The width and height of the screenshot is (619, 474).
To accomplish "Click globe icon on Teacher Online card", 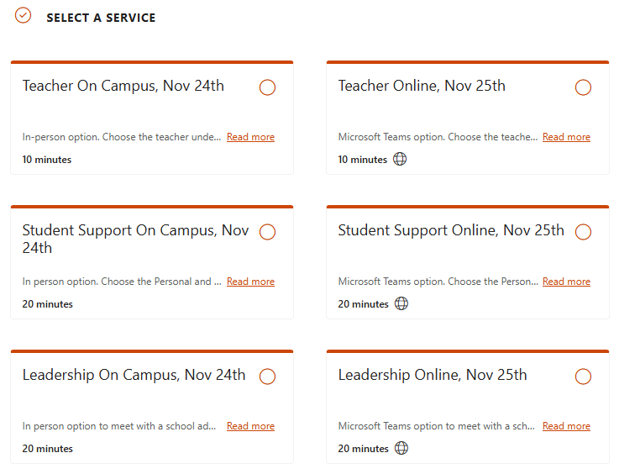I will tap(400, 160).
